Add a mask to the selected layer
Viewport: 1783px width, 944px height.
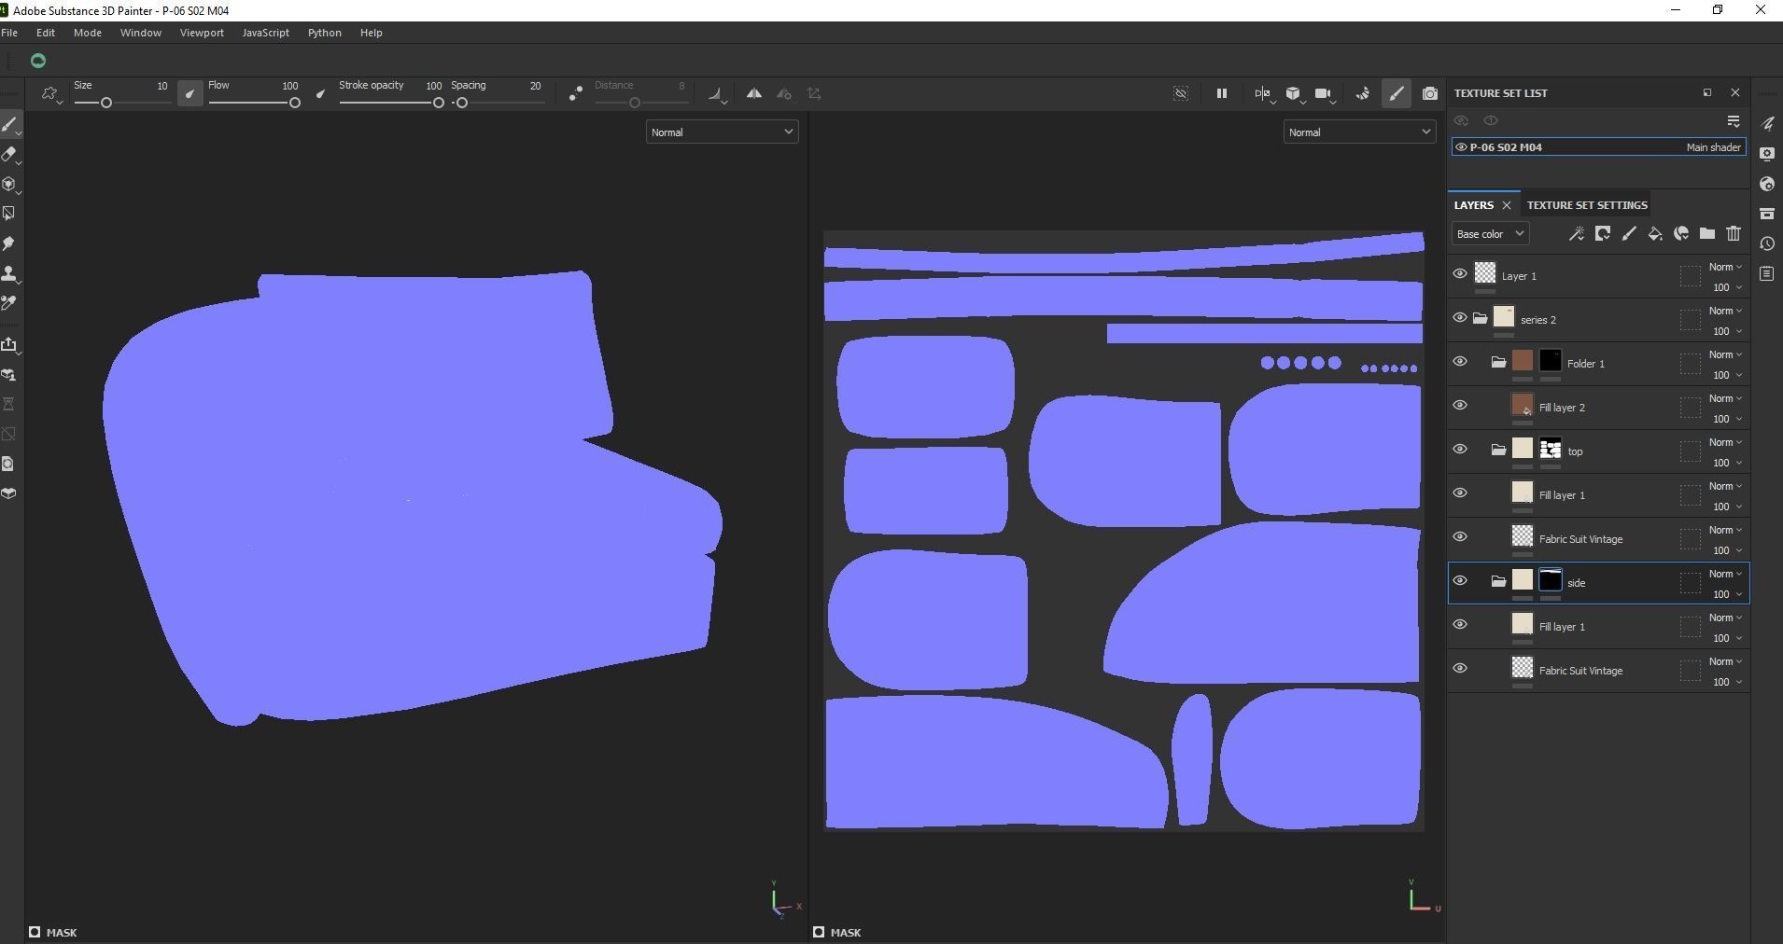1602,234
